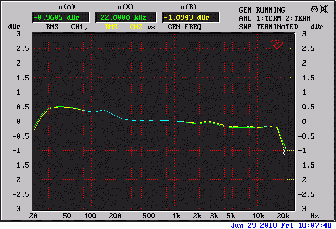Select the o(X) readout 22.0000 kHz
The height and width of the screenshot is (229, 336).
pos(125,17)
